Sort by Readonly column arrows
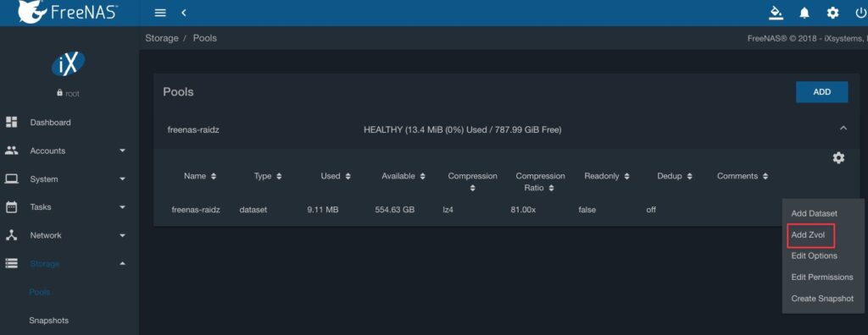This screenshot has width=868, height=335. point(626,176)
